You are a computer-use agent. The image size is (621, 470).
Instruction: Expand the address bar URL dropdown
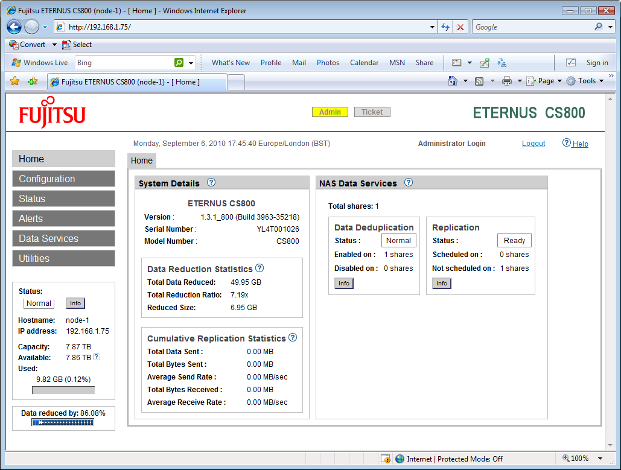click(x=432, y=27)
